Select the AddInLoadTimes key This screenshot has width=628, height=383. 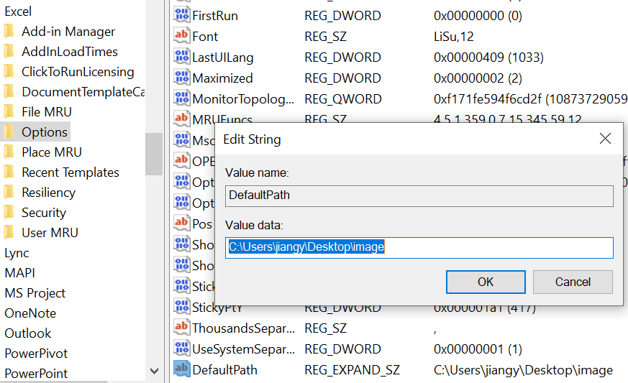pyautogui.click(x=70, y=51)
